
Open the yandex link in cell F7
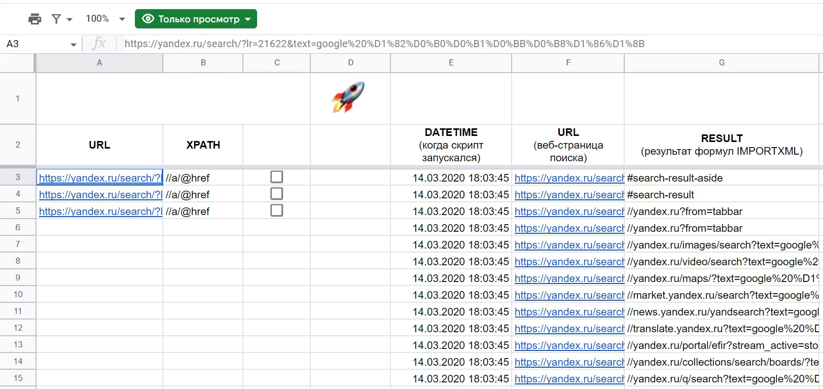pyautogui.click(x=569, y=245)
